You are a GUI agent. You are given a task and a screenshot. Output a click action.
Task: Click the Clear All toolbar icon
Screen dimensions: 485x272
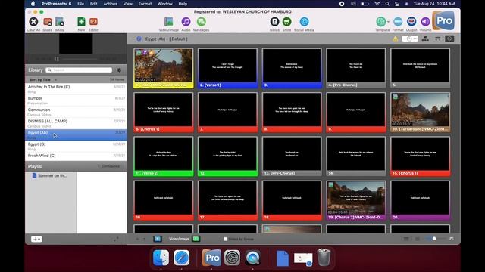tap(33, 22)
